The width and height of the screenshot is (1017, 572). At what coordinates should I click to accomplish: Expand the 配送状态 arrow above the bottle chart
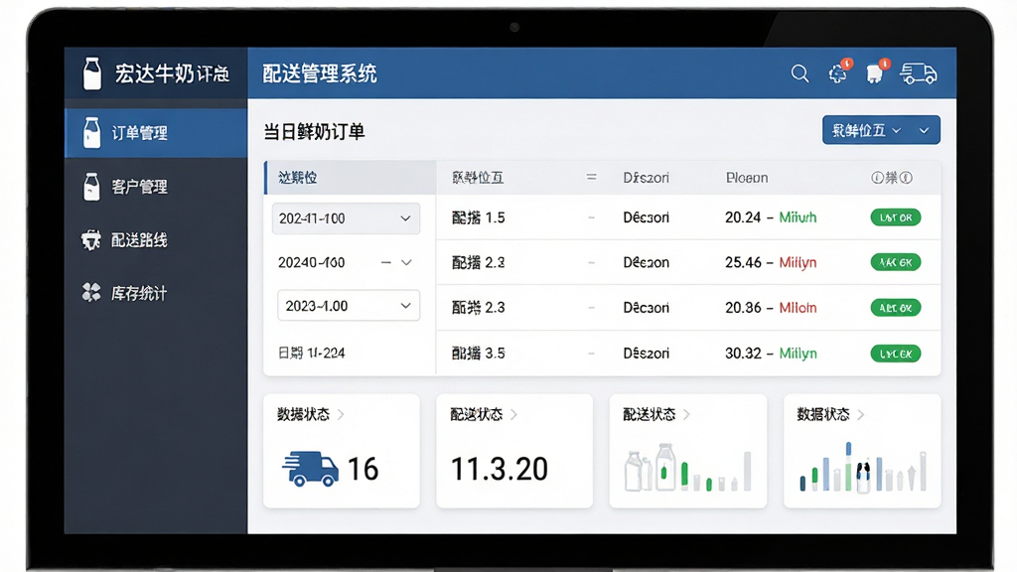point(686,414)
